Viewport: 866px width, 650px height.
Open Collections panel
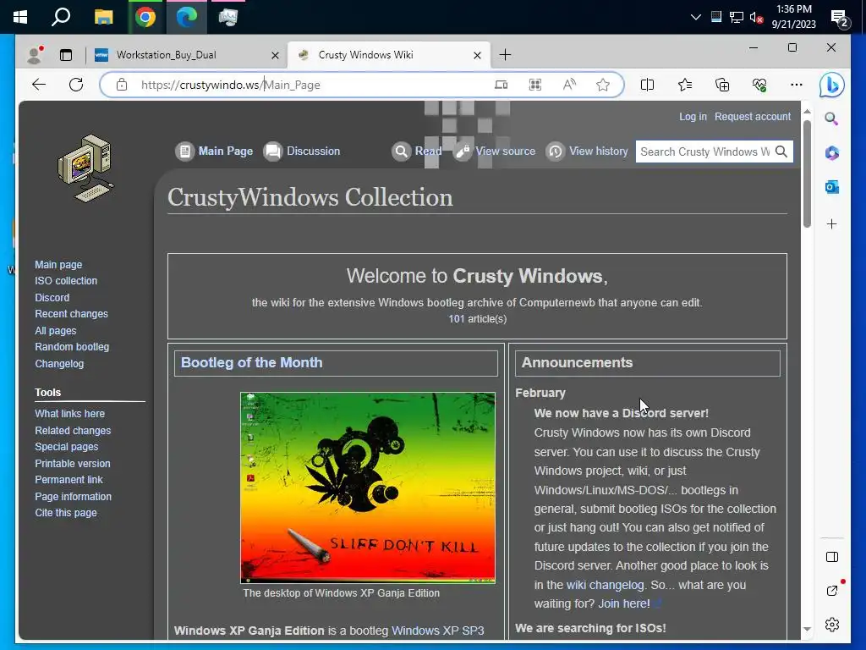[x=722, y=85]
